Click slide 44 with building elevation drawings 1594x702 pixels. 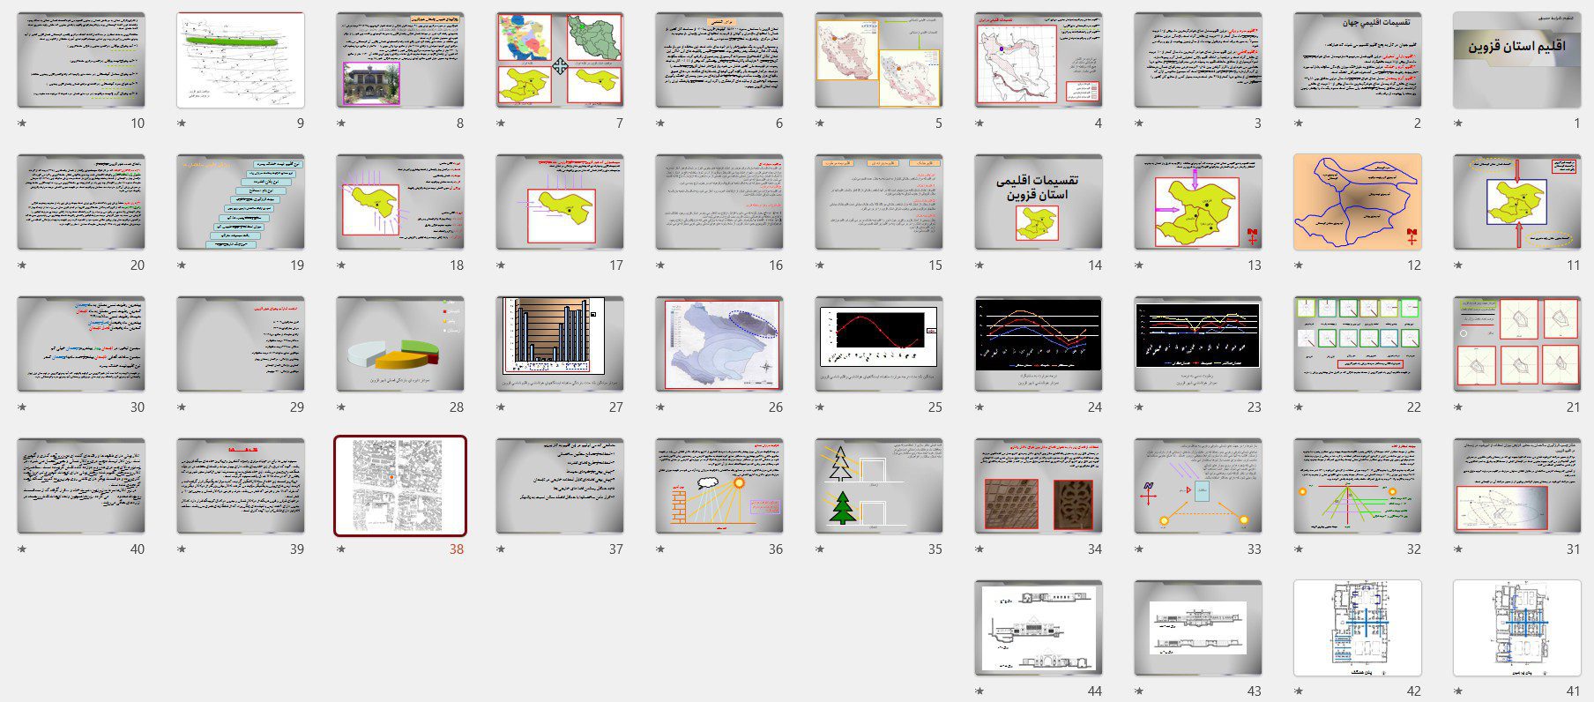pos(1038,628)
